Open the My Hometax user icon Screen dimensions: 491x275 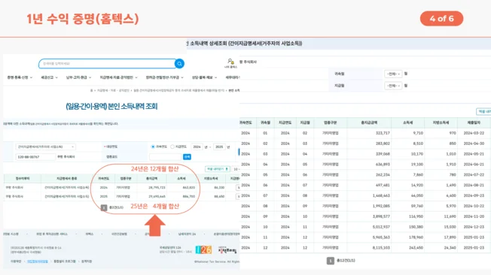230,63
